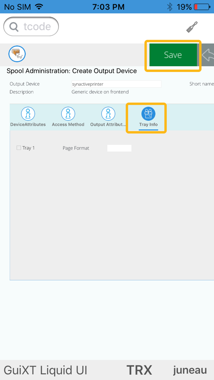The width and height of the screenshot is (214, 380).
Task: Tap the GuiXT Liquid UI text
Action: (45, 370)
